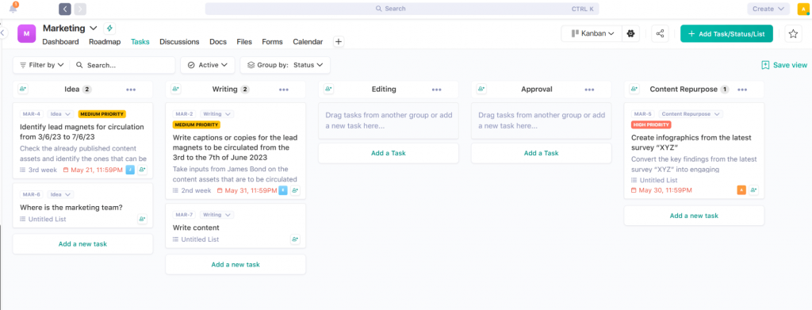Change the Writing status dropdown on MAR-7
The width and height of the screenshot is (812, 310).
pos(217,214)
